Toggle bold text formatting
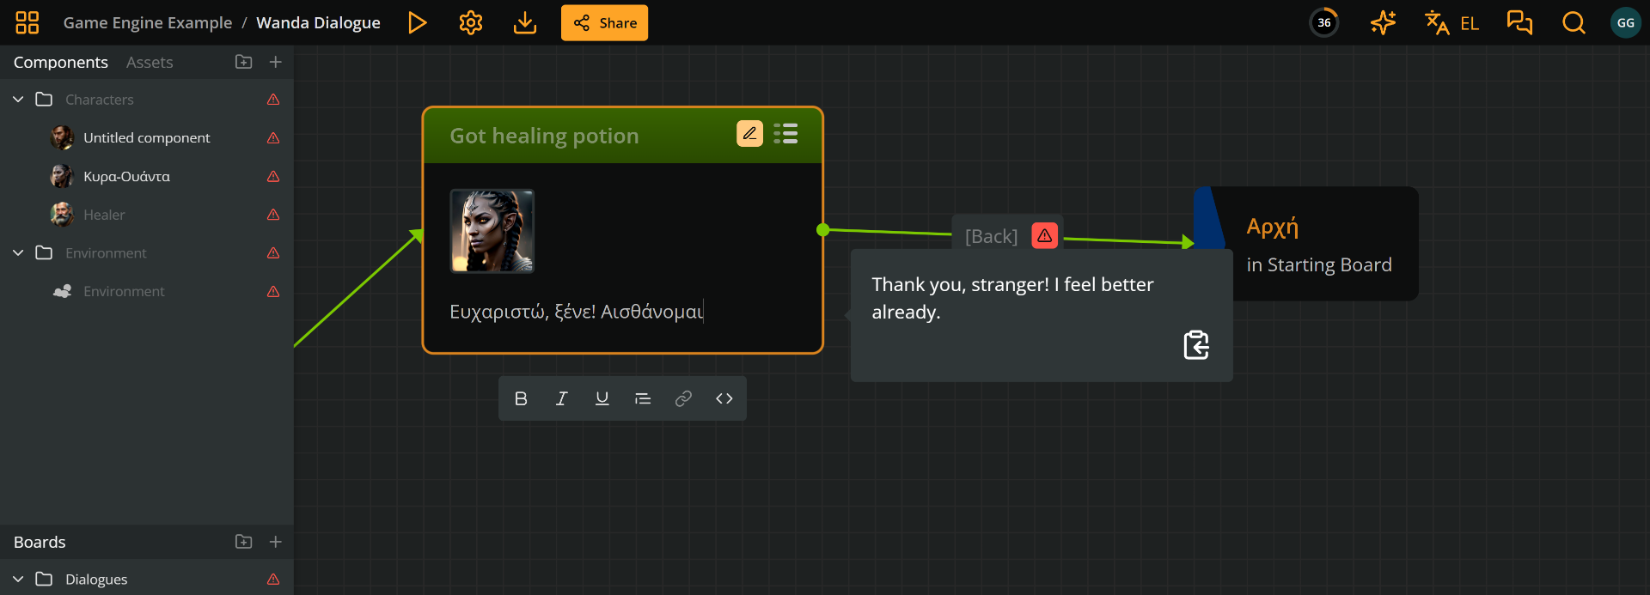Viewport: 1650px width, 595px height. (521, 398)
